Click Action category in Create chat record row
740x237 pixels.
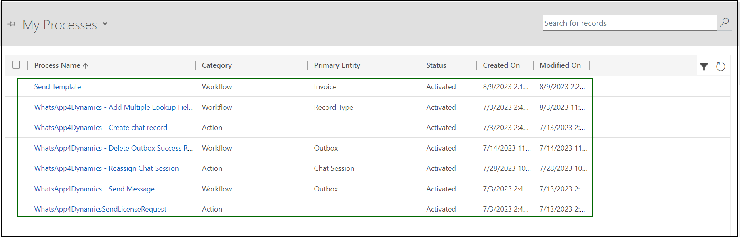(x=212, y=128)
